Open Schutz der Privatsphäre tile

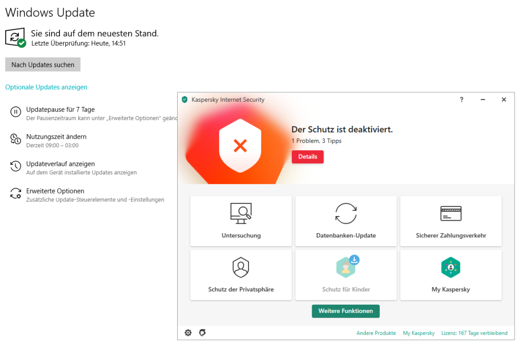point(241,275)
